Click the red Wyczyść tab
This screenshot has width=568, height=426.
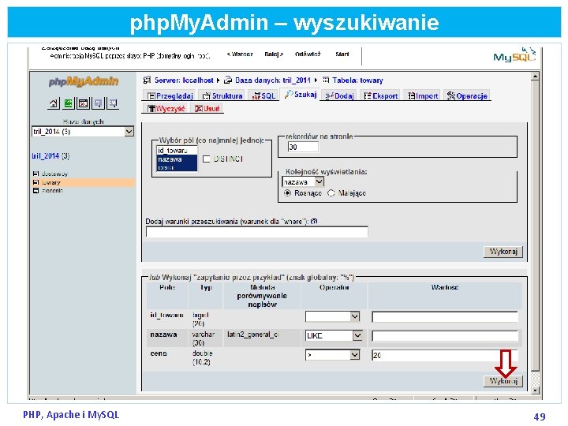coord(166,108)
